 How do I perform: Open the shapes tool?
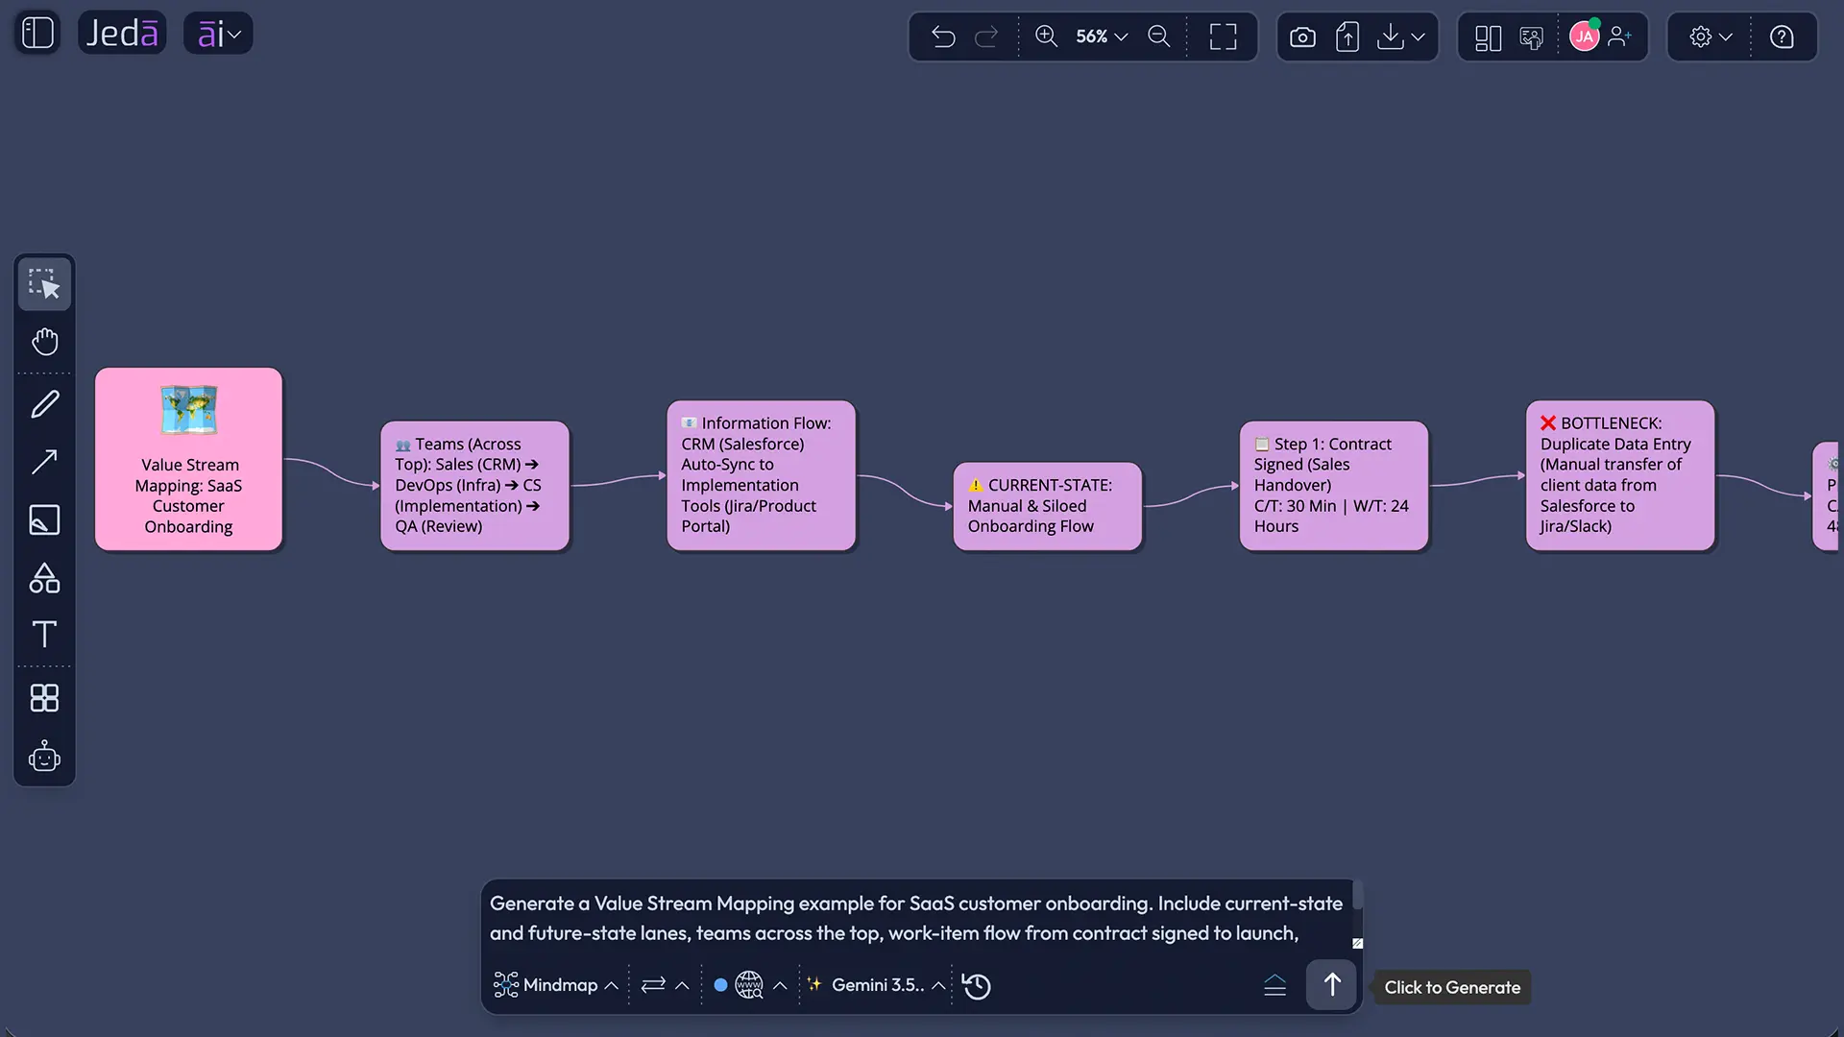pos(44,577)
